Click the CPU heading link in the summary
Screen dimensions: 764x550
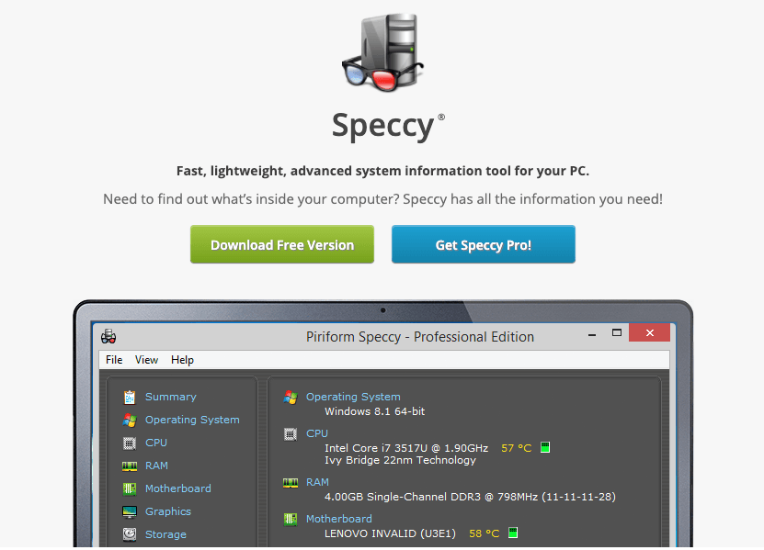(316, 433)
